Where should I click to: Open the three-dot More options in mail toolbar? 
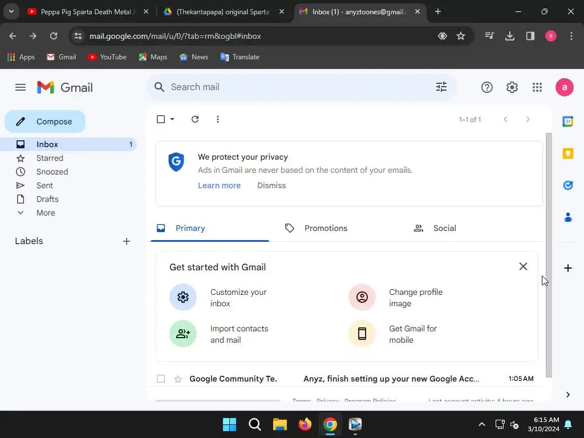pyautogui.click(x=218, y=119)
